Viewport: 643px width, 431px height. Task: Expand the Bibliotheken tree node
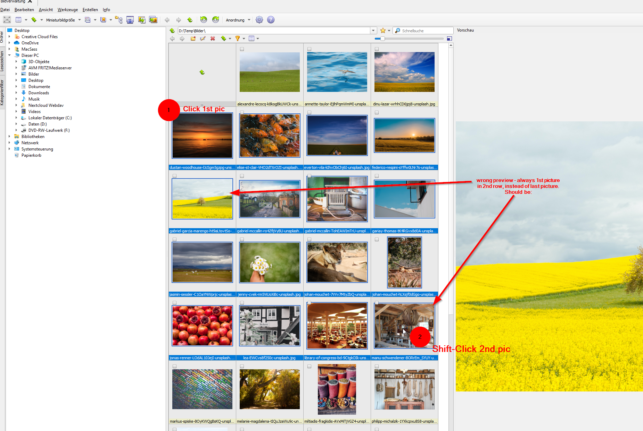click(9, 136)
